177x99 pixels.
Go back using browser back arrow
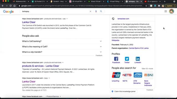pos(3,6)
